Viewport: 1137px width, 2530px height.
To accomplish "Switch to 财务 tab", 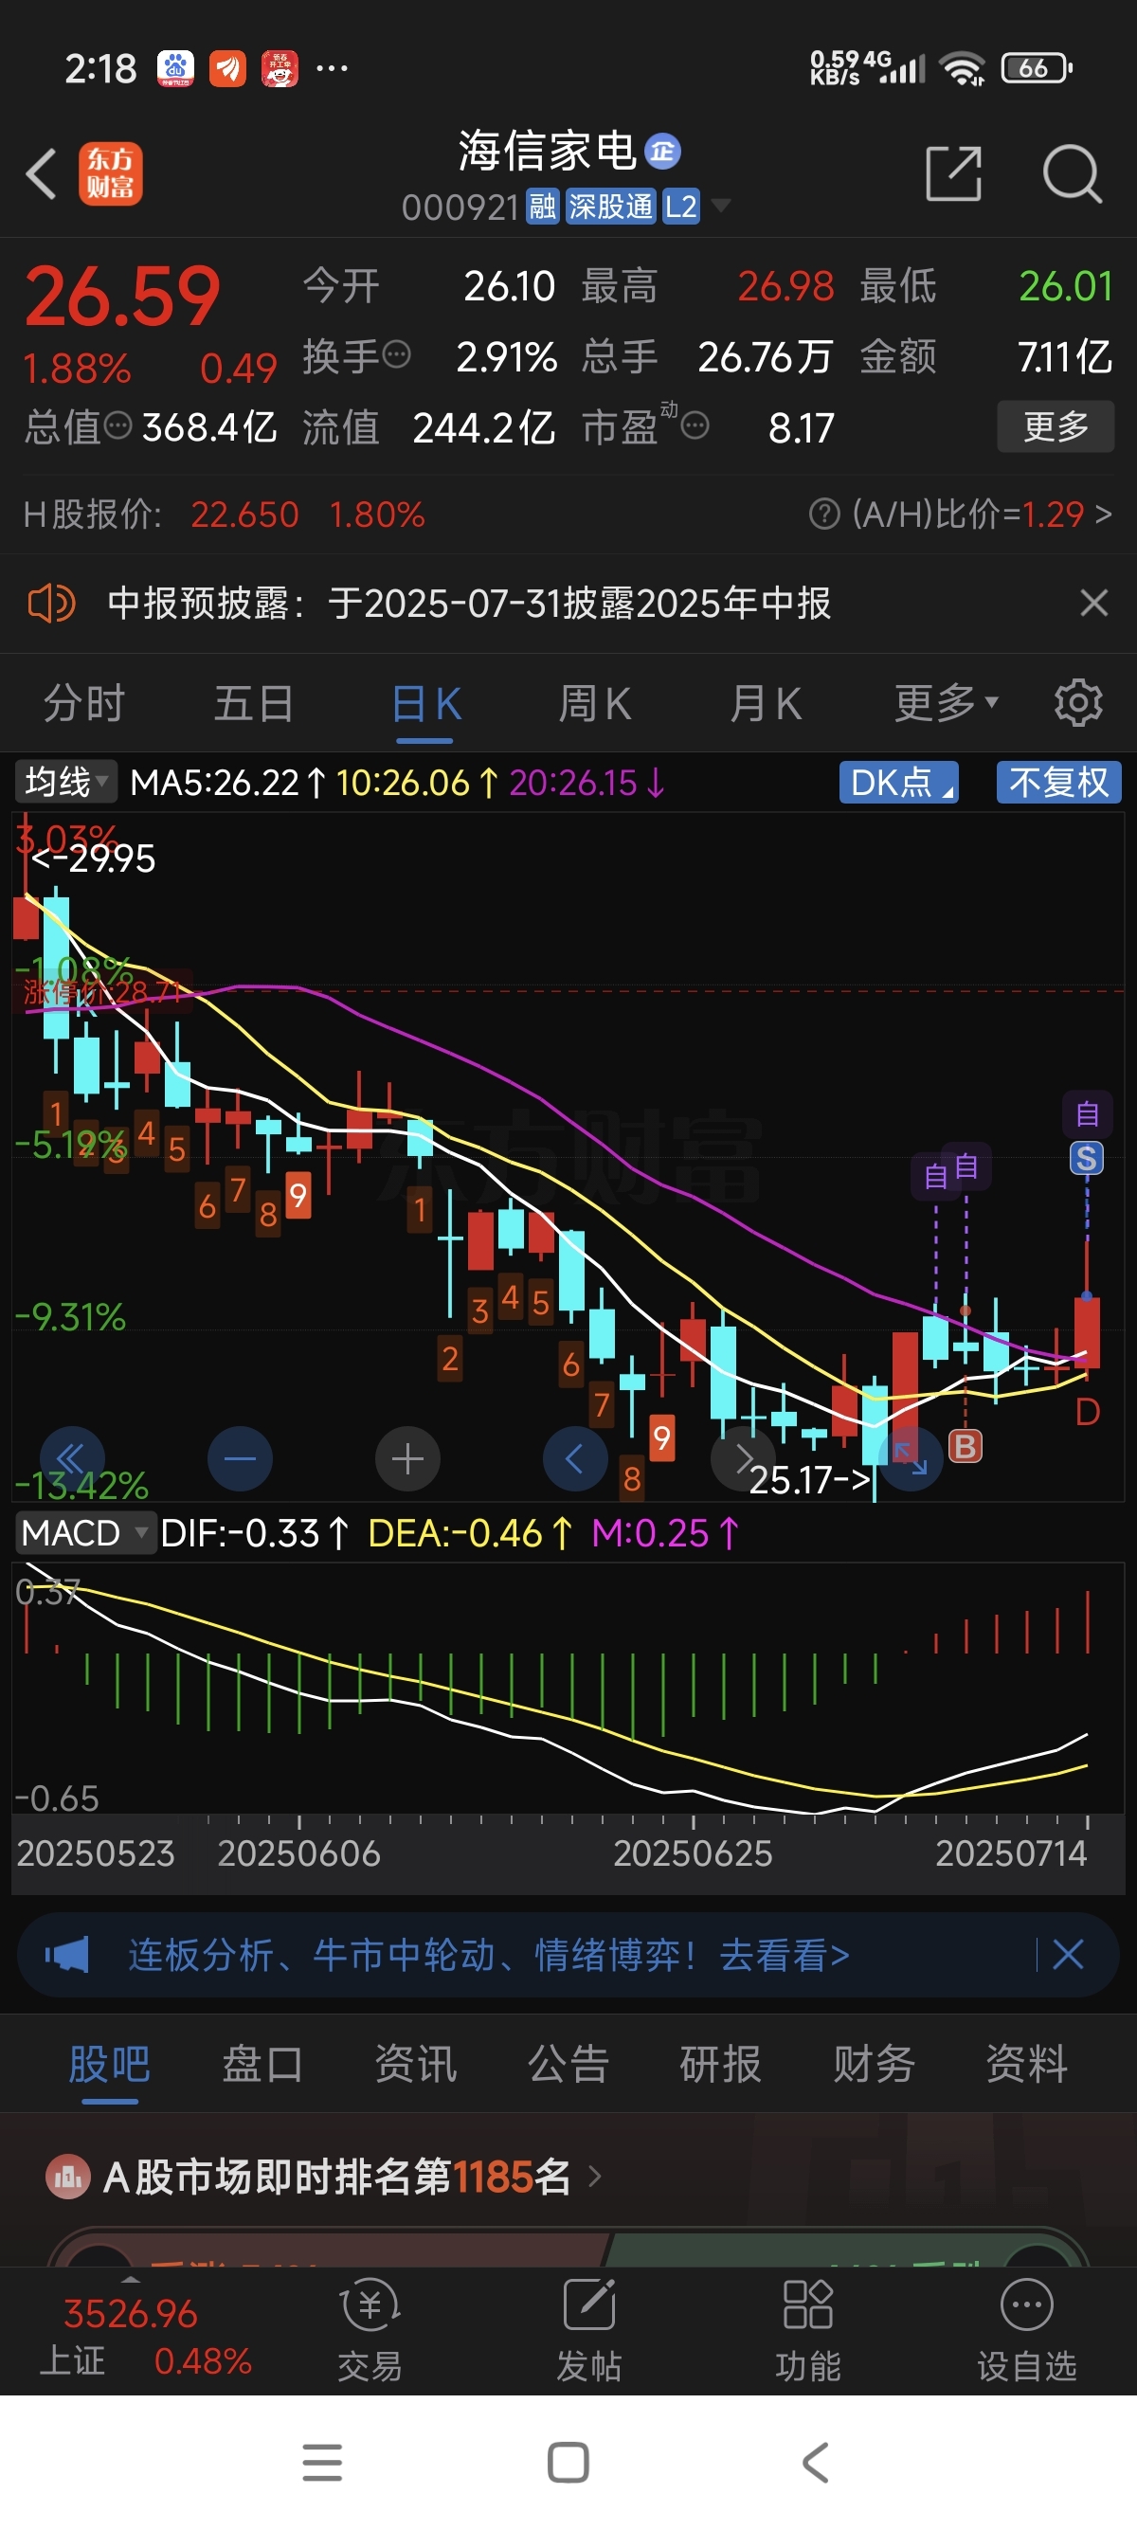I will (874, 2064).
